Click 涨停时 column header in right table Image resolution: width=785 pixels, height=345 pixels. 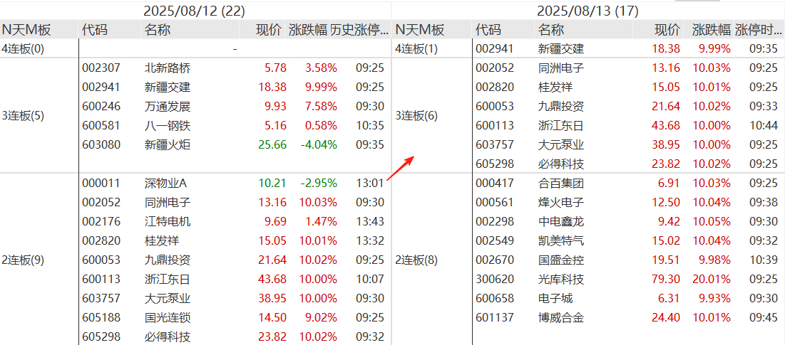(x=757, y=30)
